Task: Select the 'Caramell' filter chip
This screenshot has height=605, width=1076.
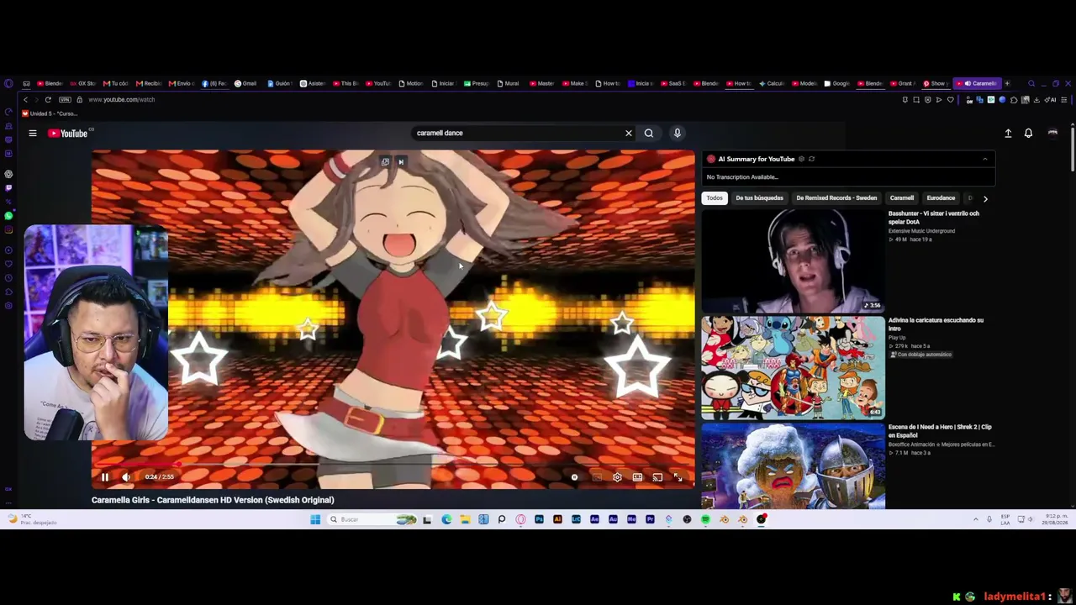Action: tap(901, 198)
